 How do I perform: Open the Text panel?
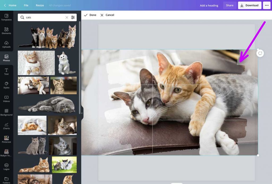point(6,72)
